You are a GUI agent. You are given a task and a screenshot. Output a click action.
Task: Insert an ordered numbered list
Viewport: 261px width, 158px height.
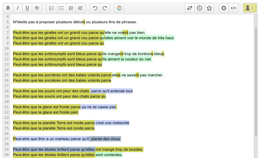52,8
